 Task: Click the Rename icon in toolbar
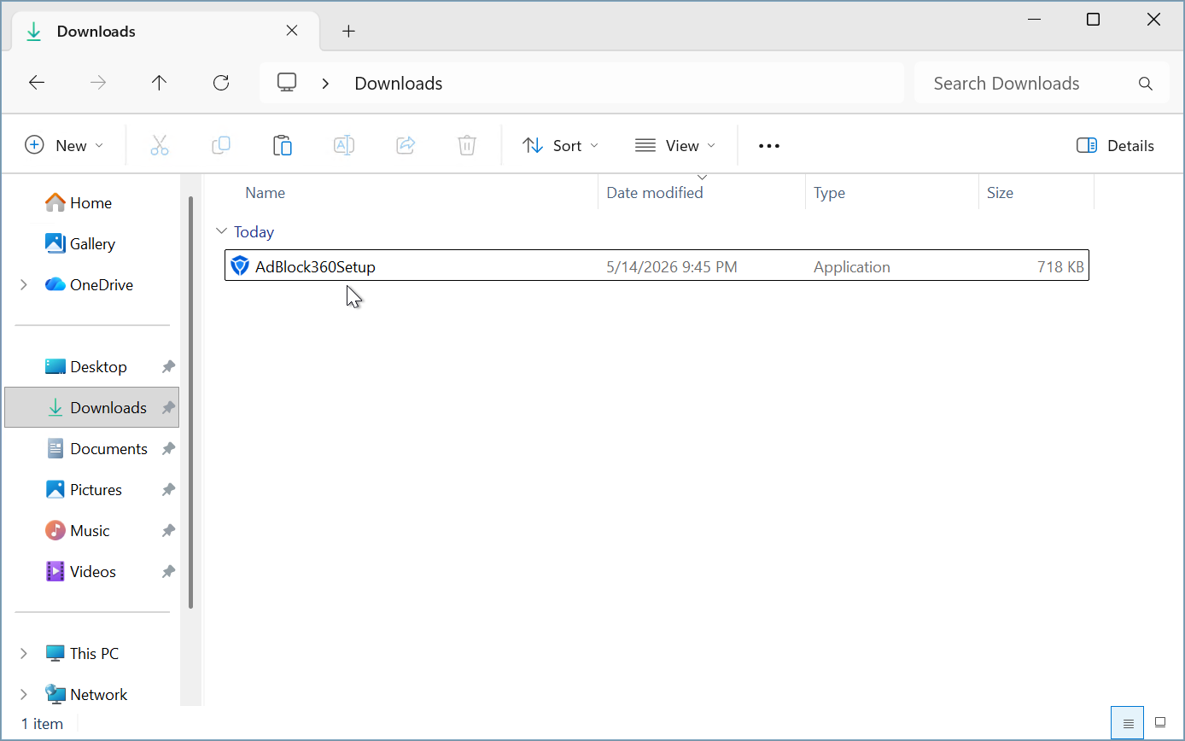click(344, 145)
